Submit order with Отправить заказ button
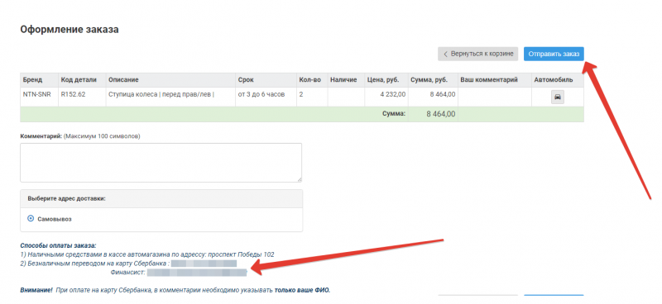Viewport: 662px width, 304px height. pos(554,54)
